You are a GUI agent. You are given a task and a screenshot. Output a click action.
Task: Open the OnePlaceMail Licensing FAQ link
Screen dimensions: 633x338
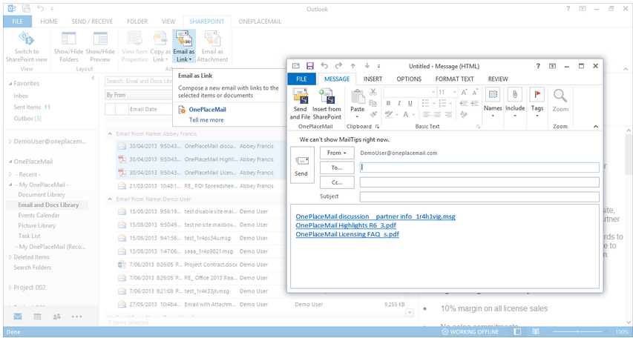347,234
